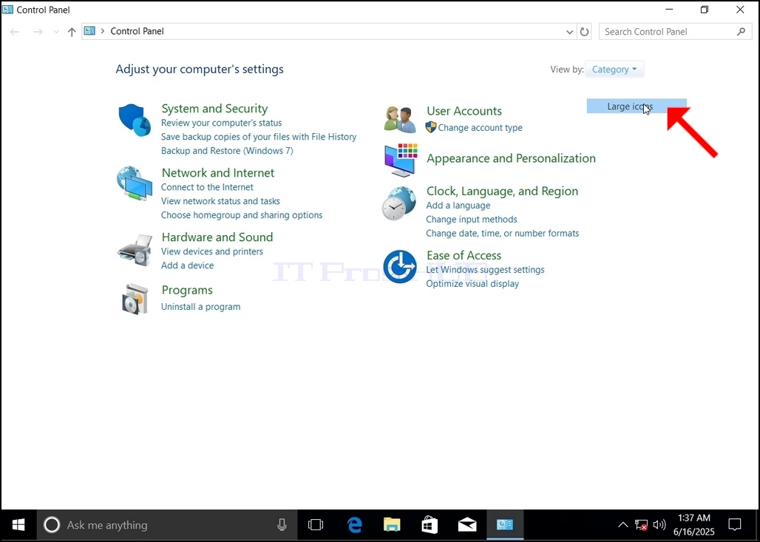Click Choose homegroup and sharing options
The width and height of the screenshot is (760, 542).
point(242,214)
